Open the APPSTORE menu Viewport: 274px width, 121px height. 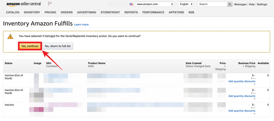(176, 12)
